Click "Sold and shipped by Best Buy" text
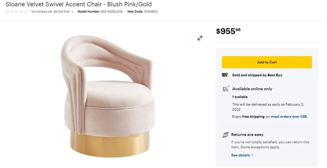 (x=257, y=75)
